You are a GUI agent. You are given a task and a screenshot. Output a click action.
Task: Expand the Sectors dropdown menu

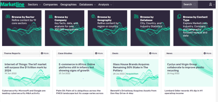34,4
